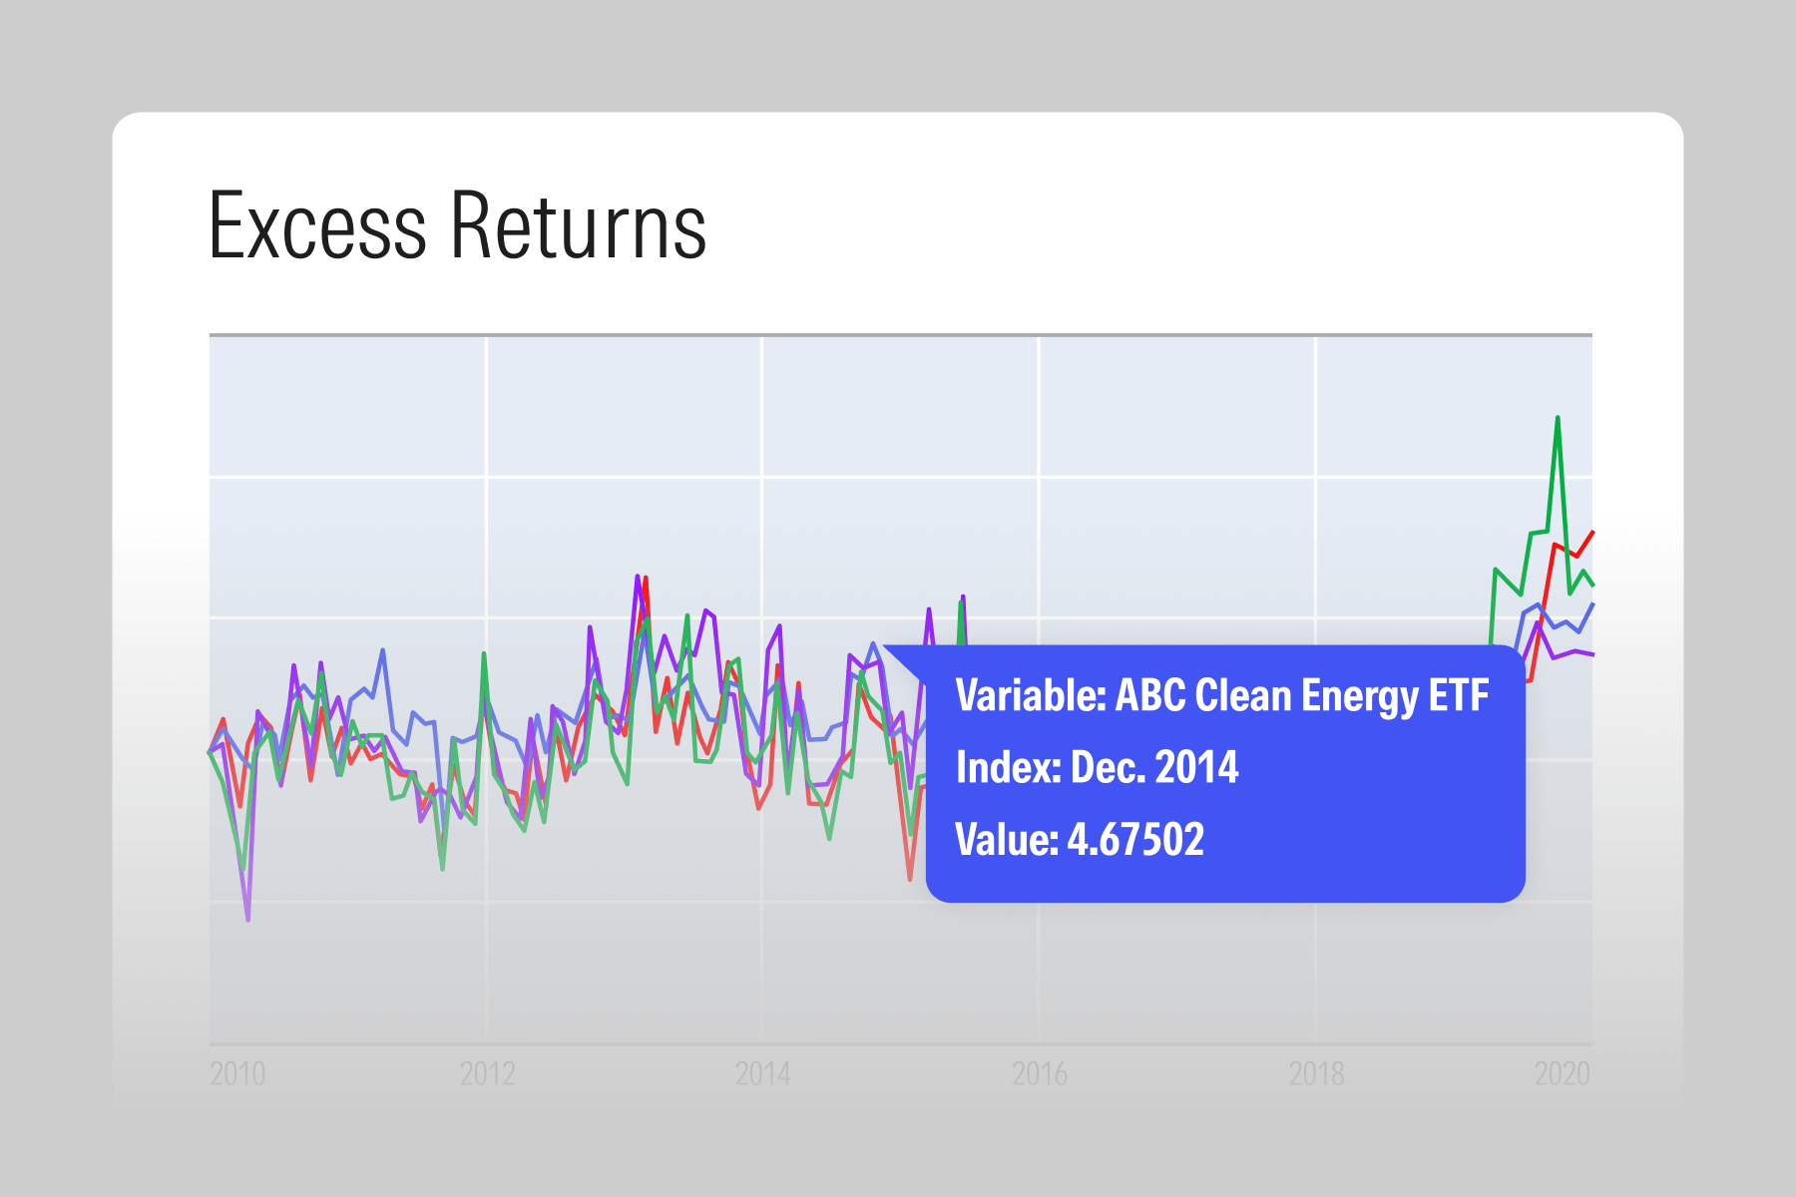Click the 2014 x-axis label
The height and width of the screenshot is (1197, 1796).
pos(762,1073)
